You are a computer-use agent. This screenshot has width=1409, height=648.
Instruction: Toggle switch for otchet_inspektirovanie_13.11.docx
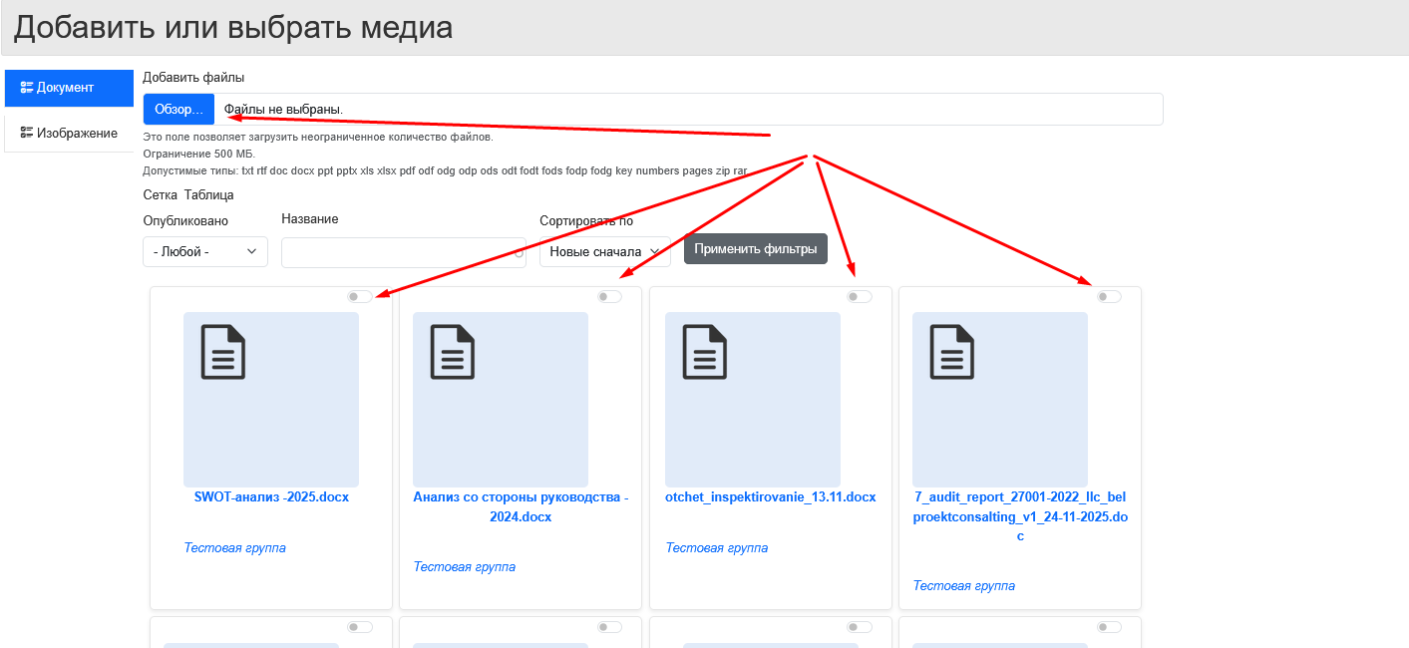tap(859, 296)
